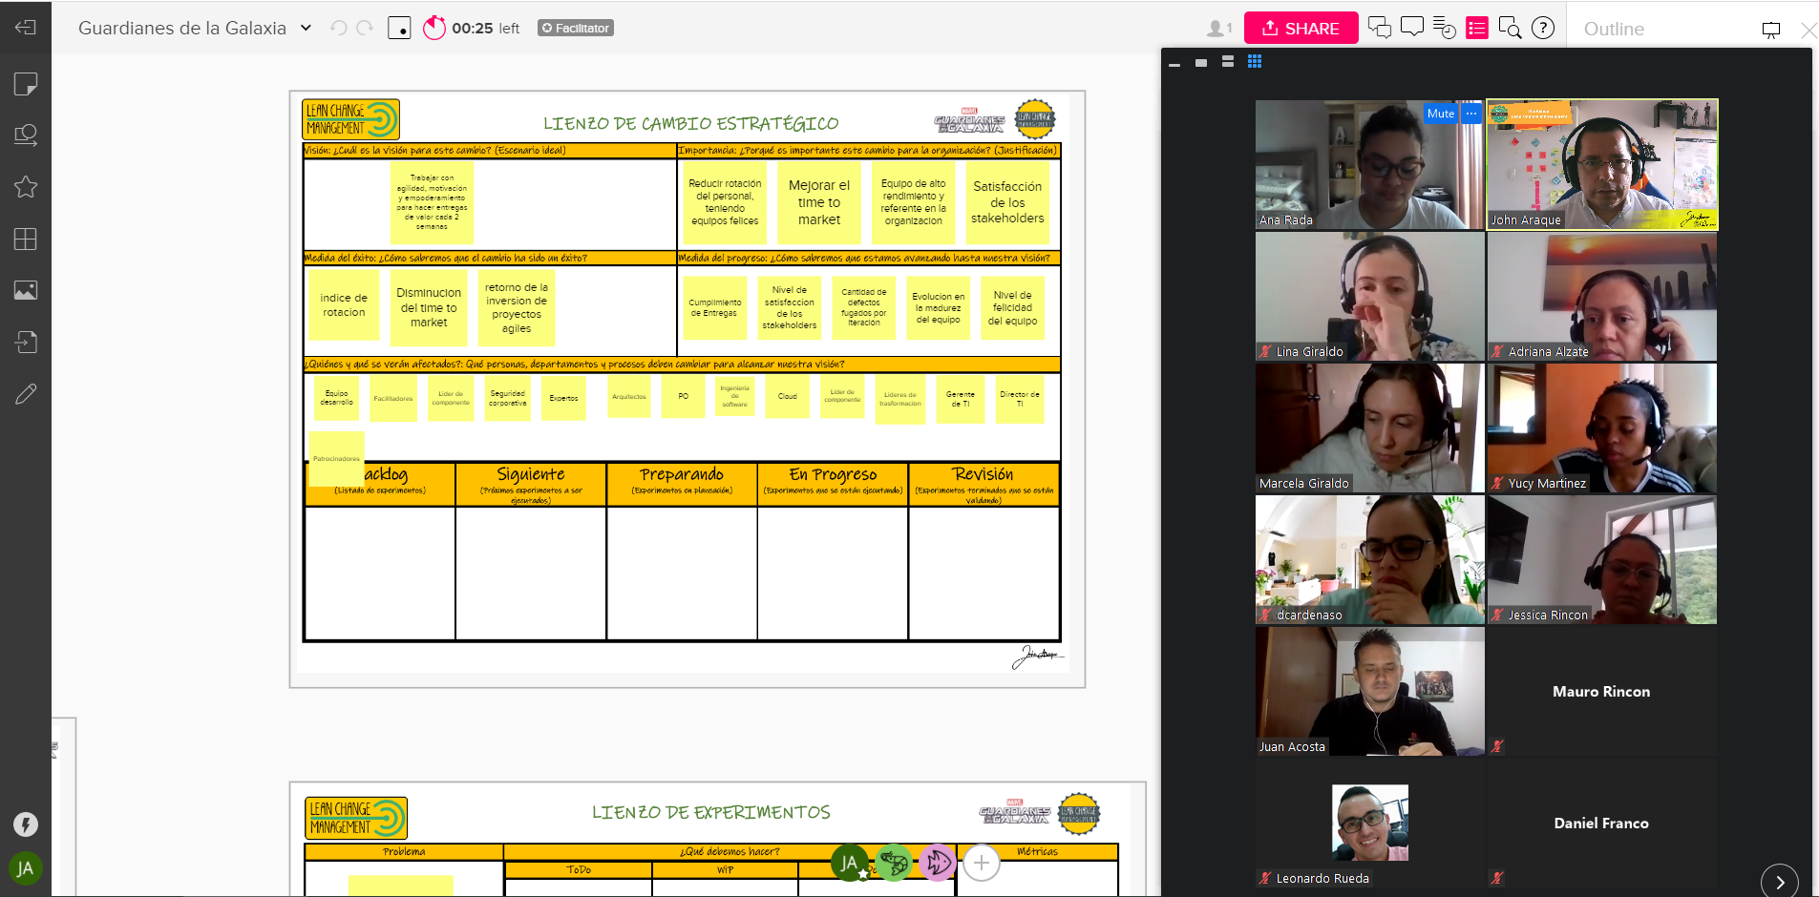Click the 'Siguiente' column header
Image resolution: width=1819 pixels, height=897 pixels.
(531, 484)
